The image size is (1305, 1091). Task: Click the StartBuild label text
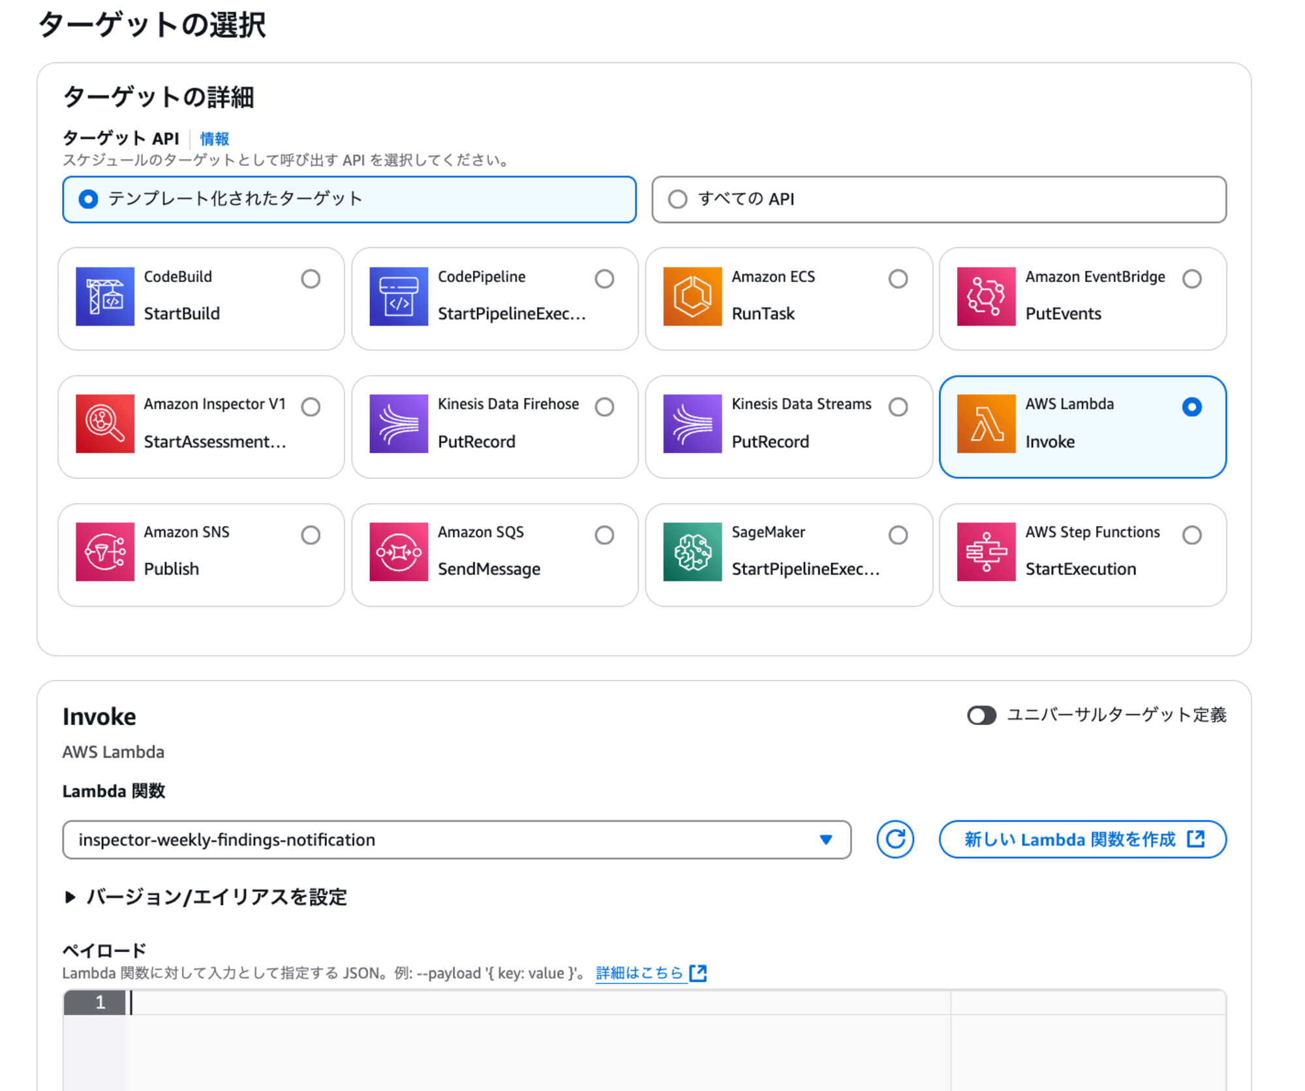point(181,314)
